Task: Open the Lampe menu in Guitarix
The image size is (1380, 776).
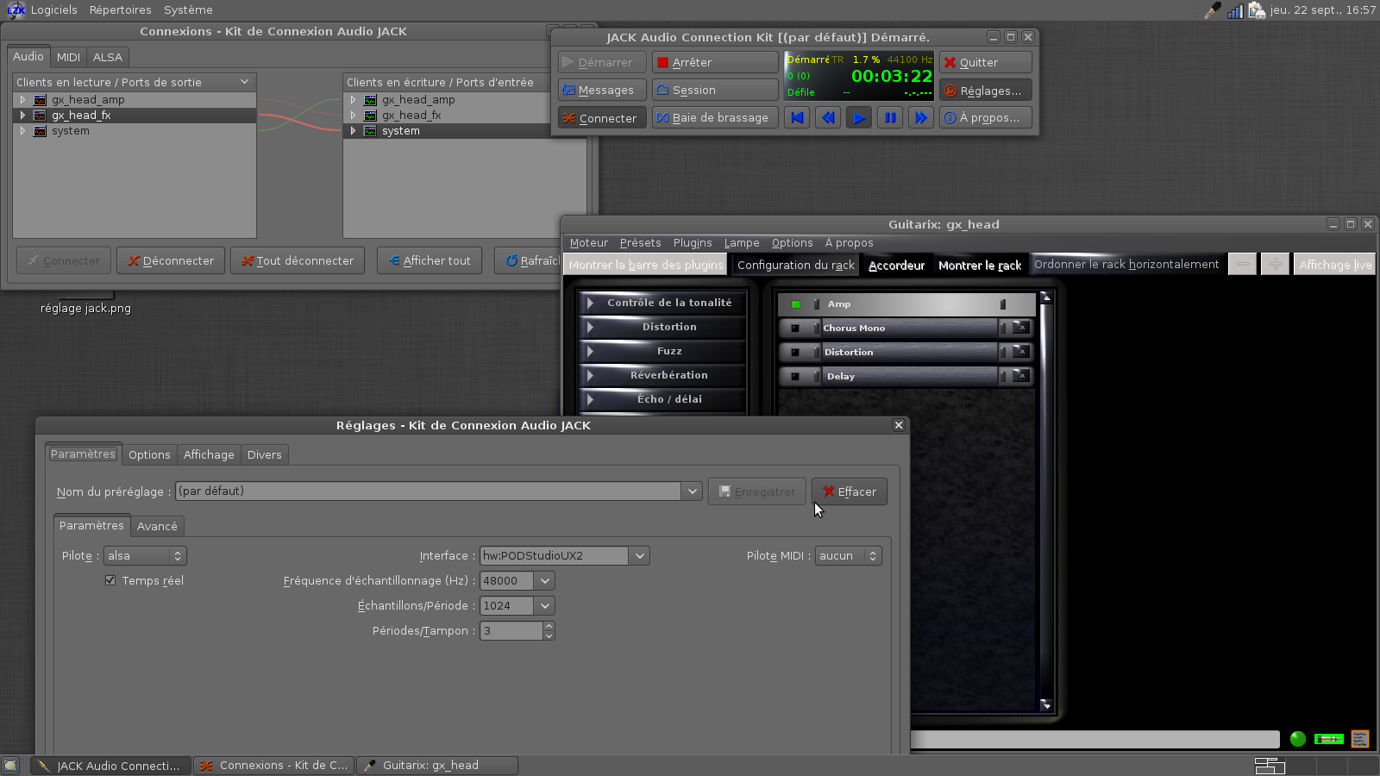Action: click(742, 243)
